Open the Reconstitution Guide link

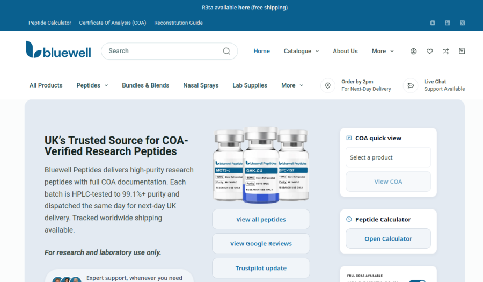178,23
